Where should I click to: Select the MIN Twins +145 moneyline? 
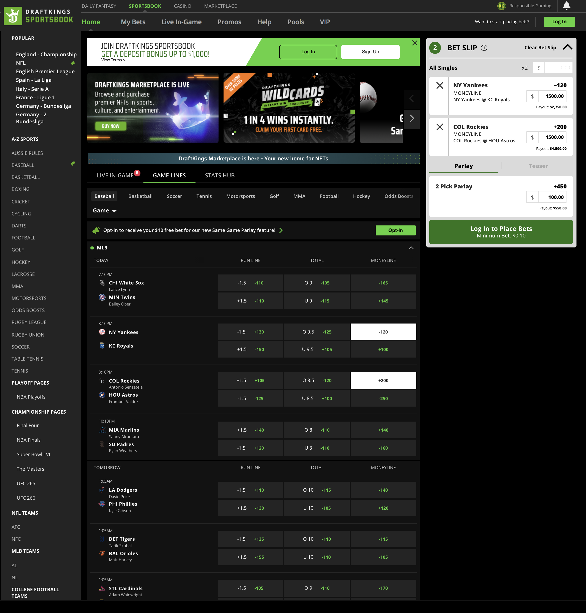[x=383, y=301]
